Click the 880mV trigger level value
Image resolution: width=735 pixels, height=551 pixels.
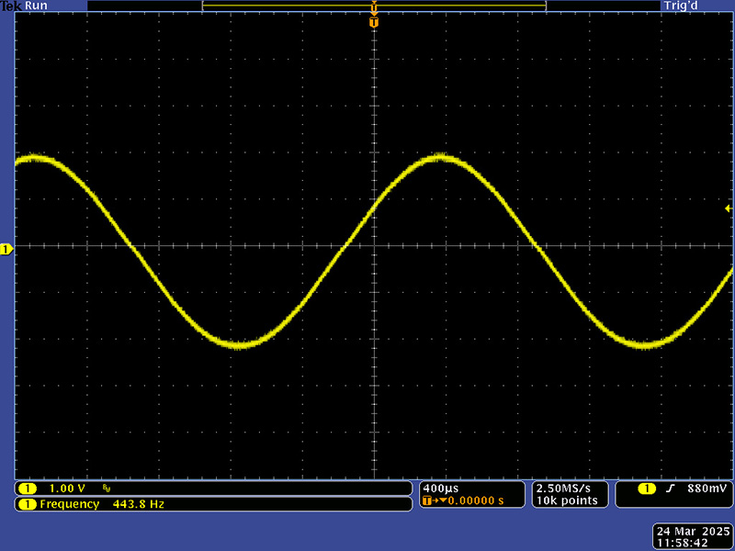click(x=706, y=489)
